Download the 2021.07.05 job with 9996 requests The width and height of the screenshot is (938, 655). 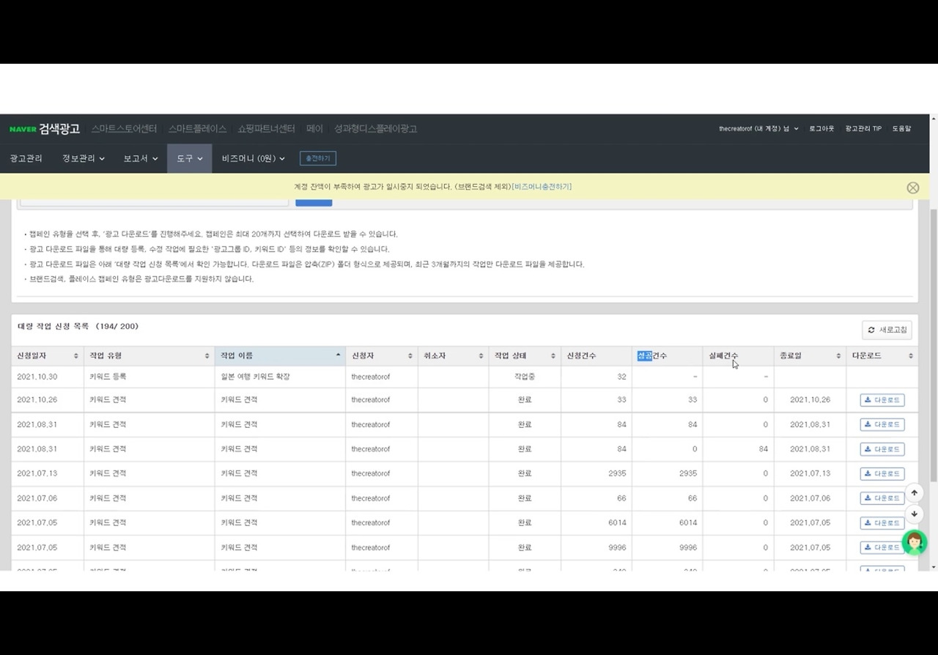(x=882, y=548)
